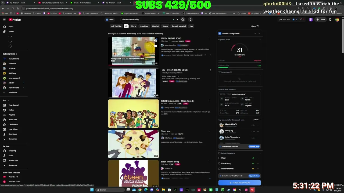Open more options for 6teen Theme Song by Terabrite
Image resolution: width=344 pixels, height=193 pixels.
209,161
